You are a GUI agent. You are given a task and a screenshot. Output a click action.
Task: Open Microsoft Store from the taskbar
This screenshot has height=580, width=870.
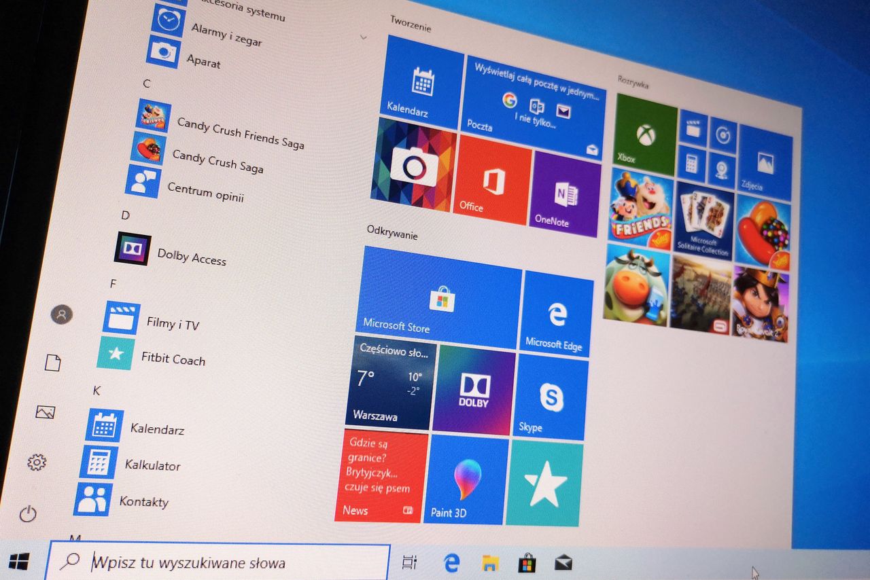[527, 563]
